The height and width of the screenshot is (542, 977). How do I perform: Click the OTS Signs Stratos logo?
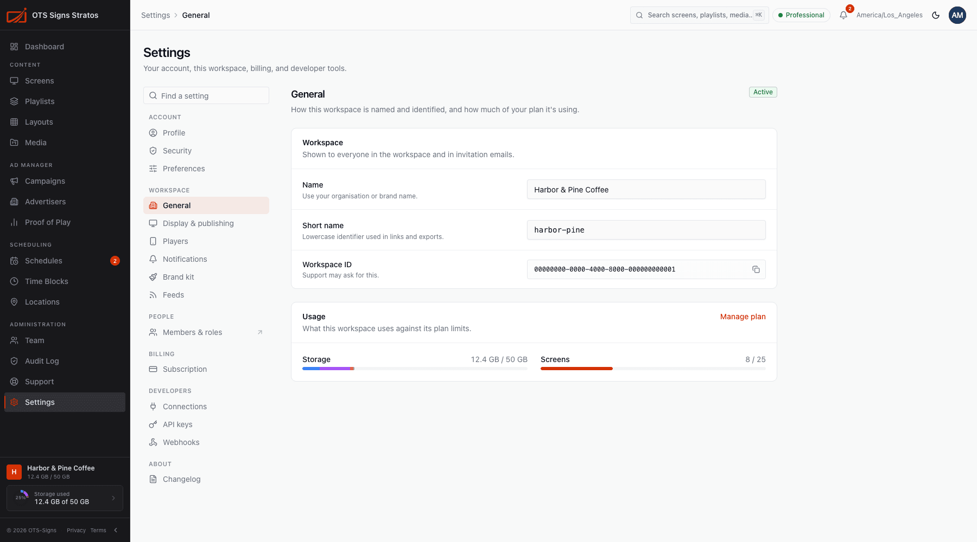16,15
